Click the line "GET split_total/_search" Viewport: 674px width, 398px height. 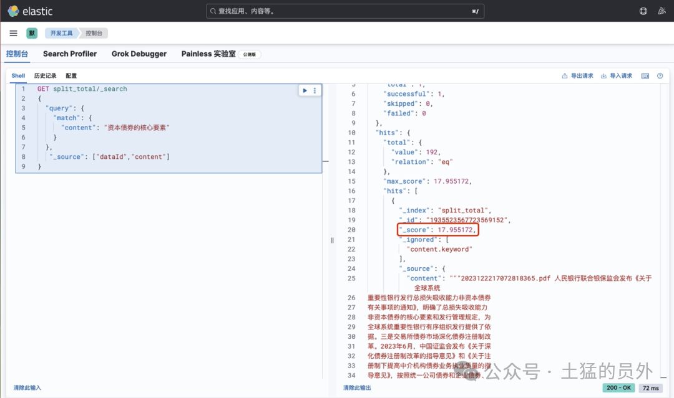pyautogui.click(x=82, y=89)
